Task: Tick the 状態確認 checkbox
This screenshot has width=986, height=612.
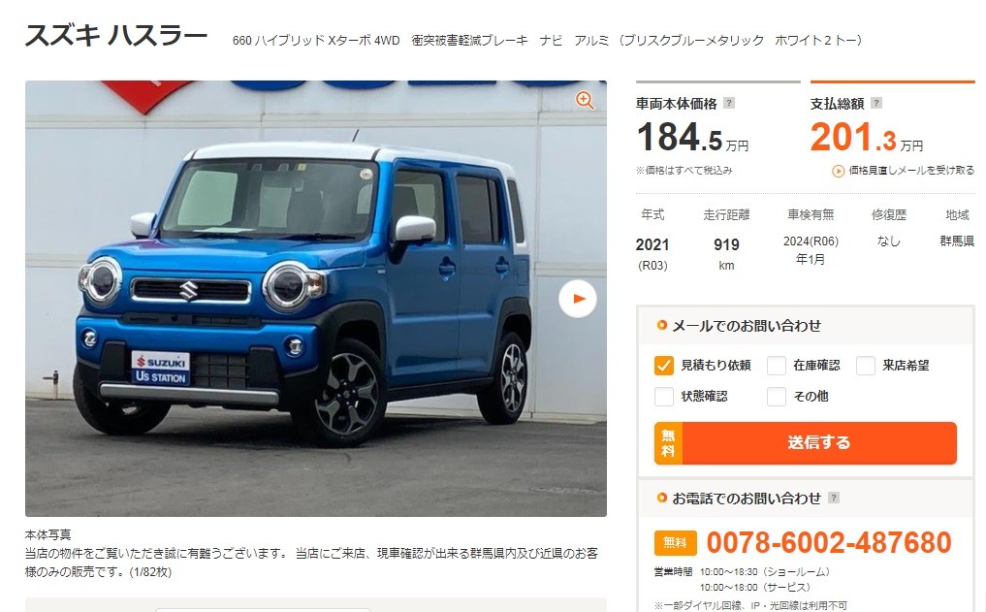Action: 663,397
